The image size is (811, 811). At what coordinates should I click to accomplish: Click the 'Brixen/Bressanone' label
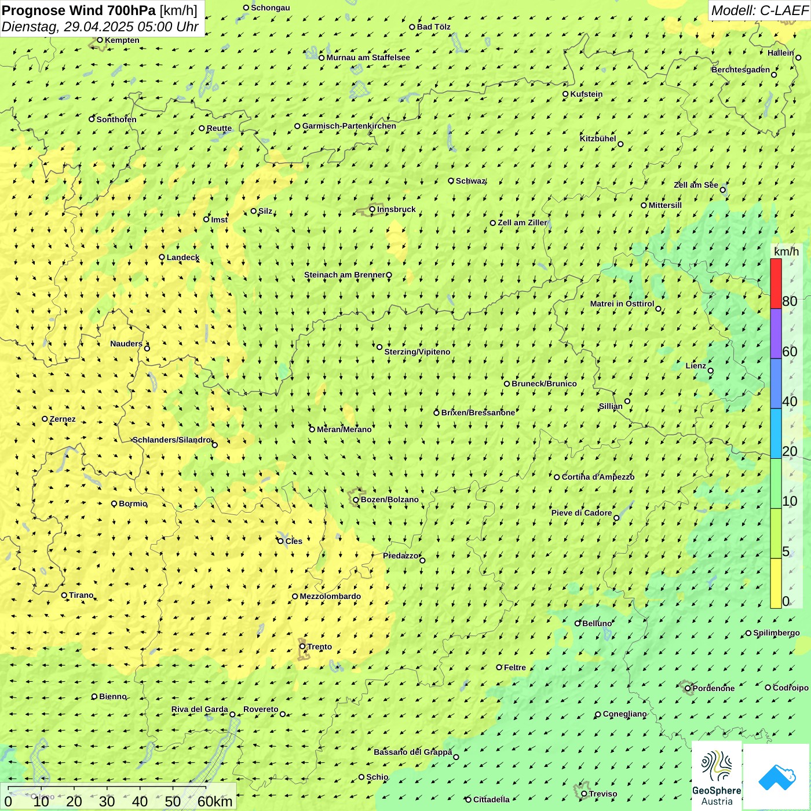[x=478, y=412]
